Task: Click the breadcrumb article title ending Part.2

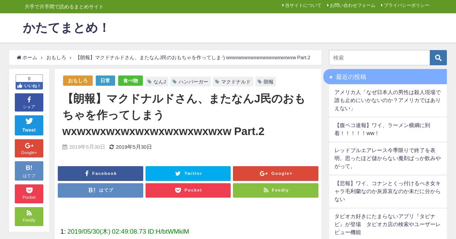Action: click(193, 58)
